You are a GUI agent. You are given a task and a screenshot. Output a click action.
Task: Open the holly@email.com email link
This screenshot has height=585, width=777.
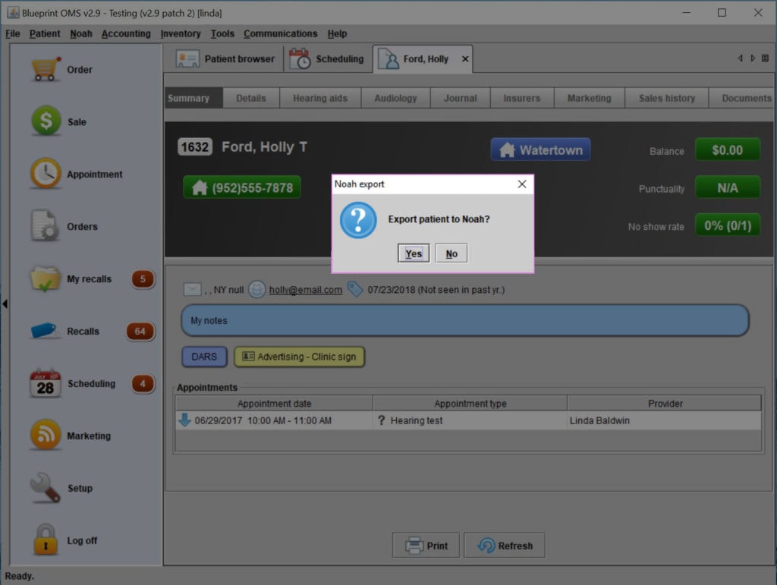click(307, 289)
